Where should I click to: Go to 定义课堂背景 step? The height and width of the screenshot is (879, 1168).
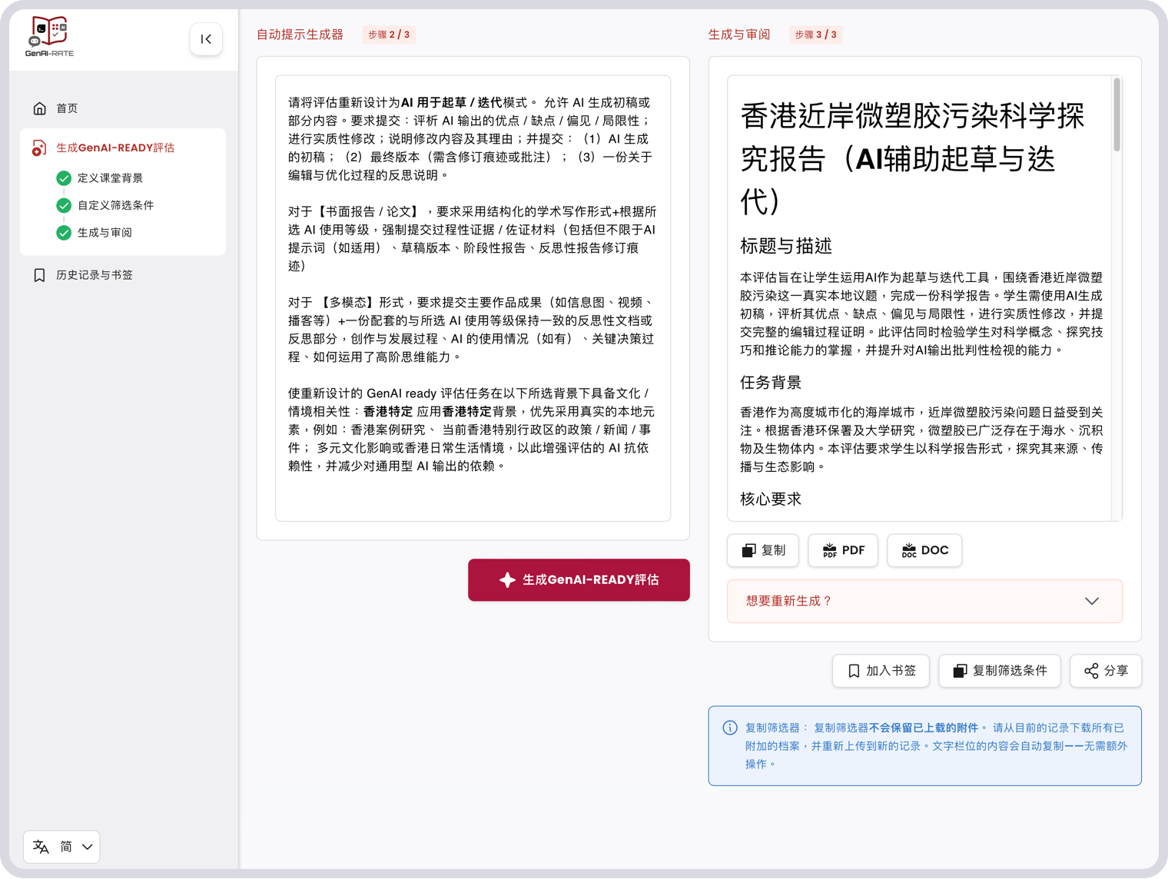click(110, 178)
